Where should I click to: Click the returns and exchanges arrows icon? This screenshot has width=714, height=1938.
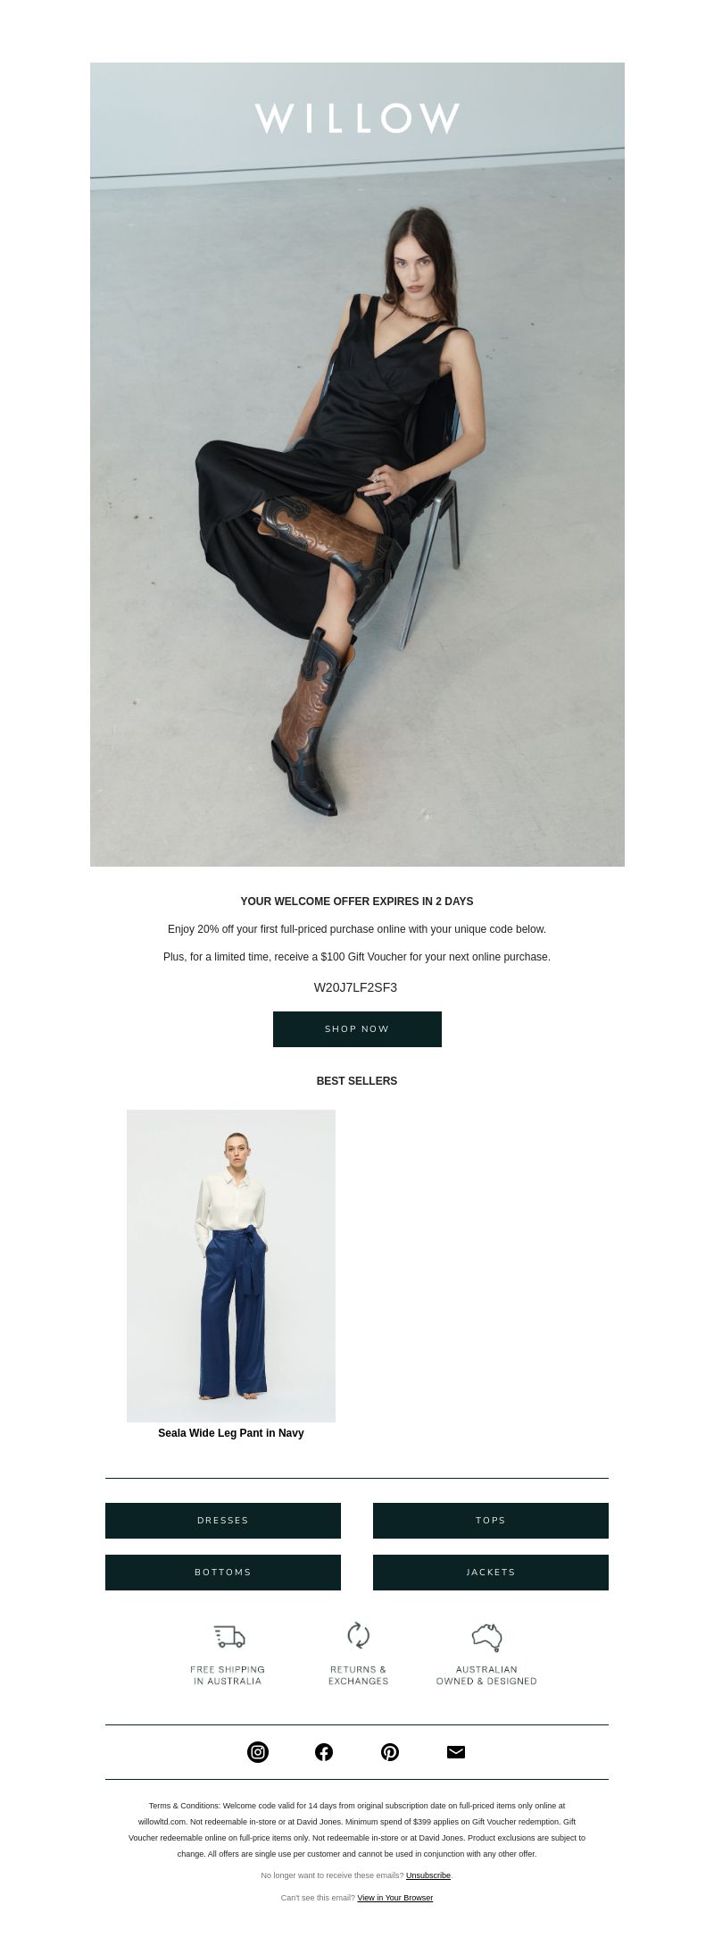coord(358,1635)
